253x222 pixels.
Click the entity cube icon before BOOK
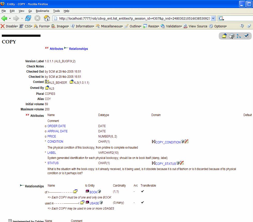87,191
